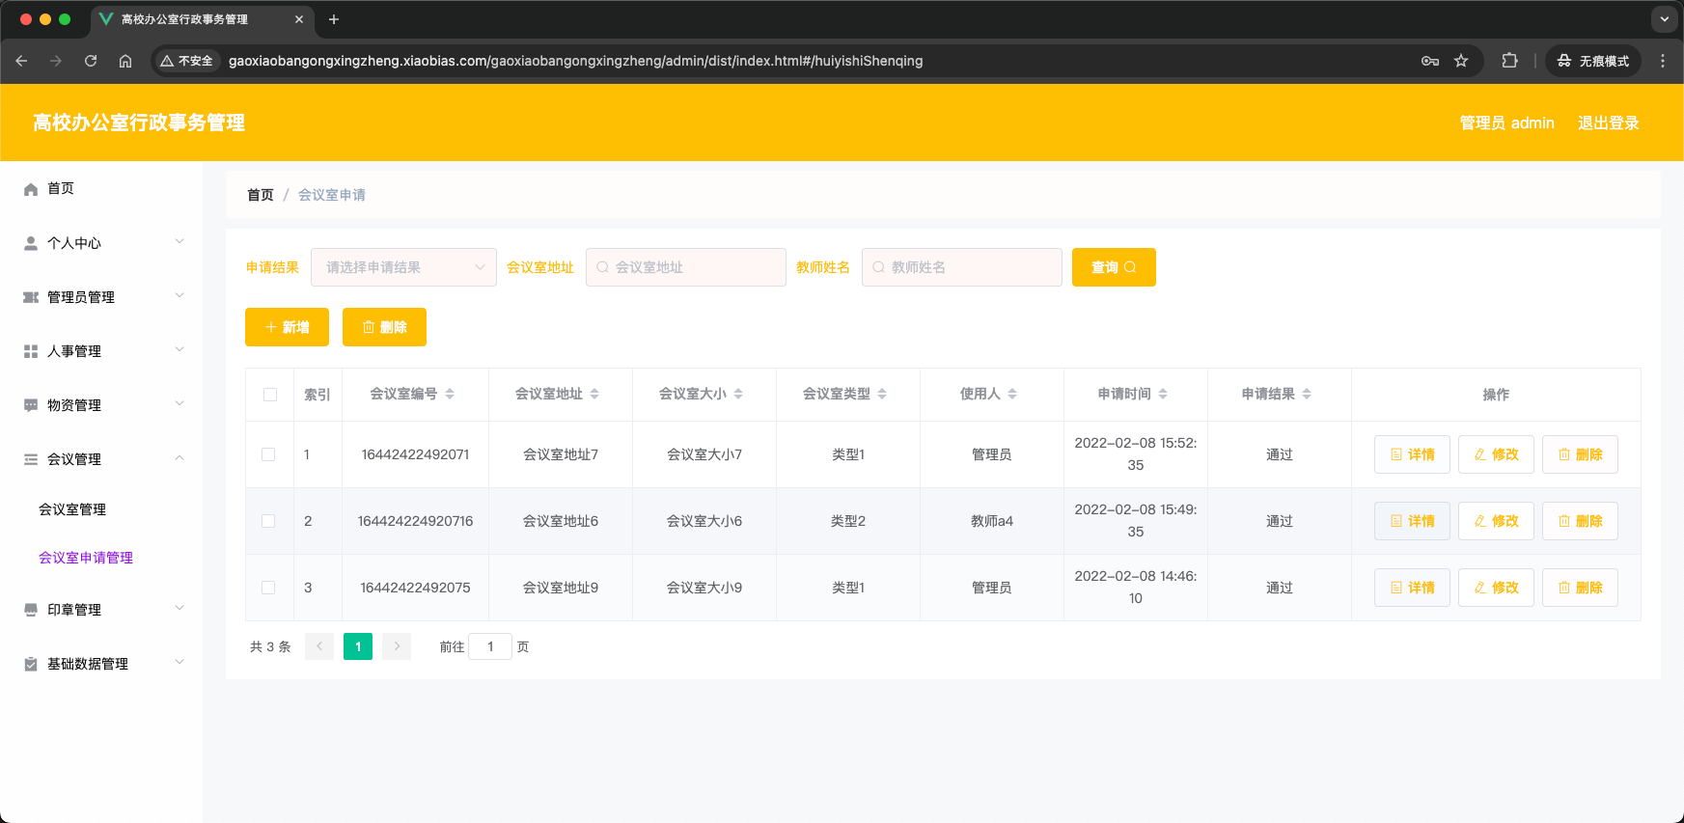1684x823 pixels.
Task: Click into the 教师姓名 search field
Action: (x=962, y=267)
